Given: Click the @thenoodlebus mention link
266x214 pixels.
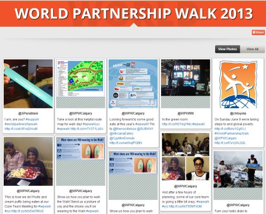Looking at the screenshot, I should (124, 129).
